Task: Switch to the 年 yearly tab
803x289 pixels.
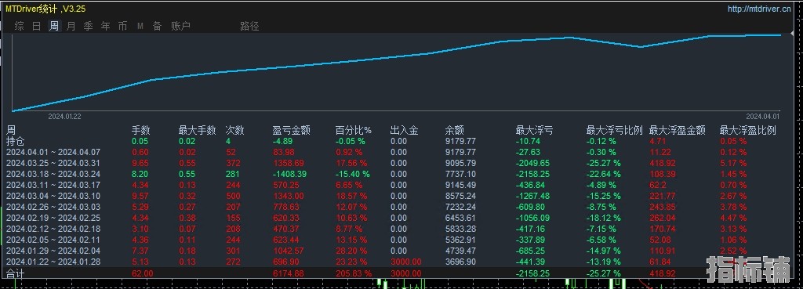Action: (106, 26)
